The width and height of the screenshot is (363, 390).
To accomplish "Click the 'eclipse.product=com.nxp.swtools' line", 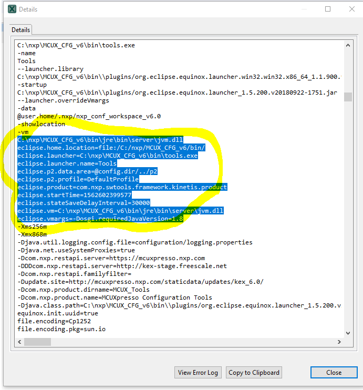I will coord(122,187).
